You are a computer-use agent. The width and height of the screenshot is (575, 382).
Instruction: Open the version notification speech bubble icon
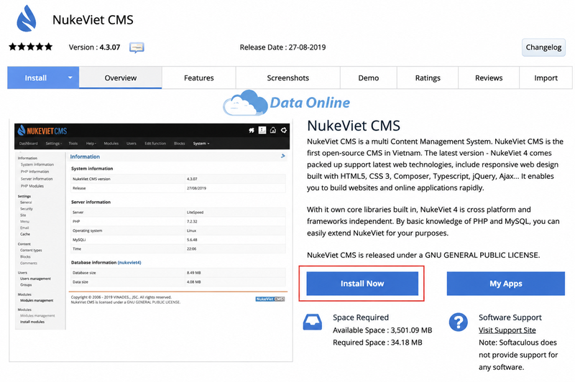[137, 47]
